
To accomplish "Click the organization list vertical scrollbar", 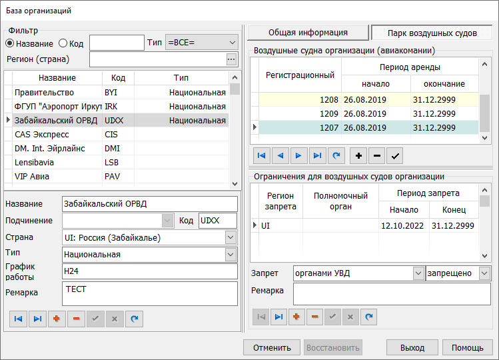I will point(234,133).
